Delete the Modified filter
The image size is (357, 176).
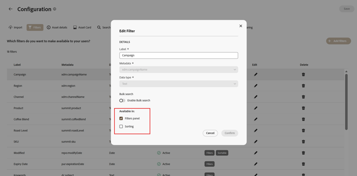click(x=303, y=153)
